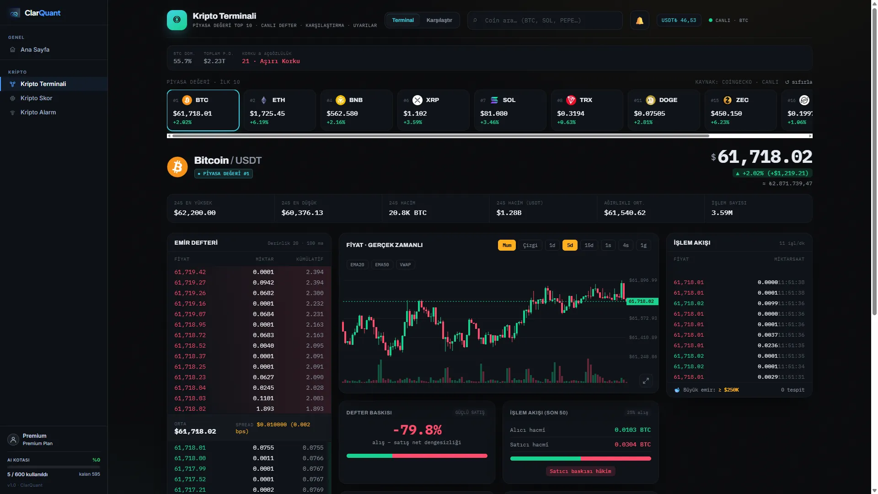
Task: Switch to the Karşılaştır tab
Action: 439,20
